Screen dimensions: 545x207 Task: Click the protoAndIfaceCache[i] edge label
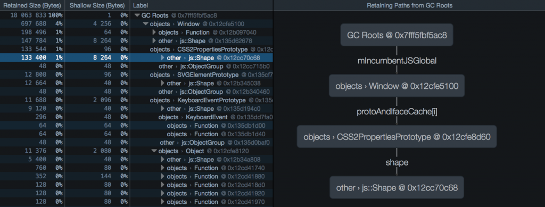point(397,112)
